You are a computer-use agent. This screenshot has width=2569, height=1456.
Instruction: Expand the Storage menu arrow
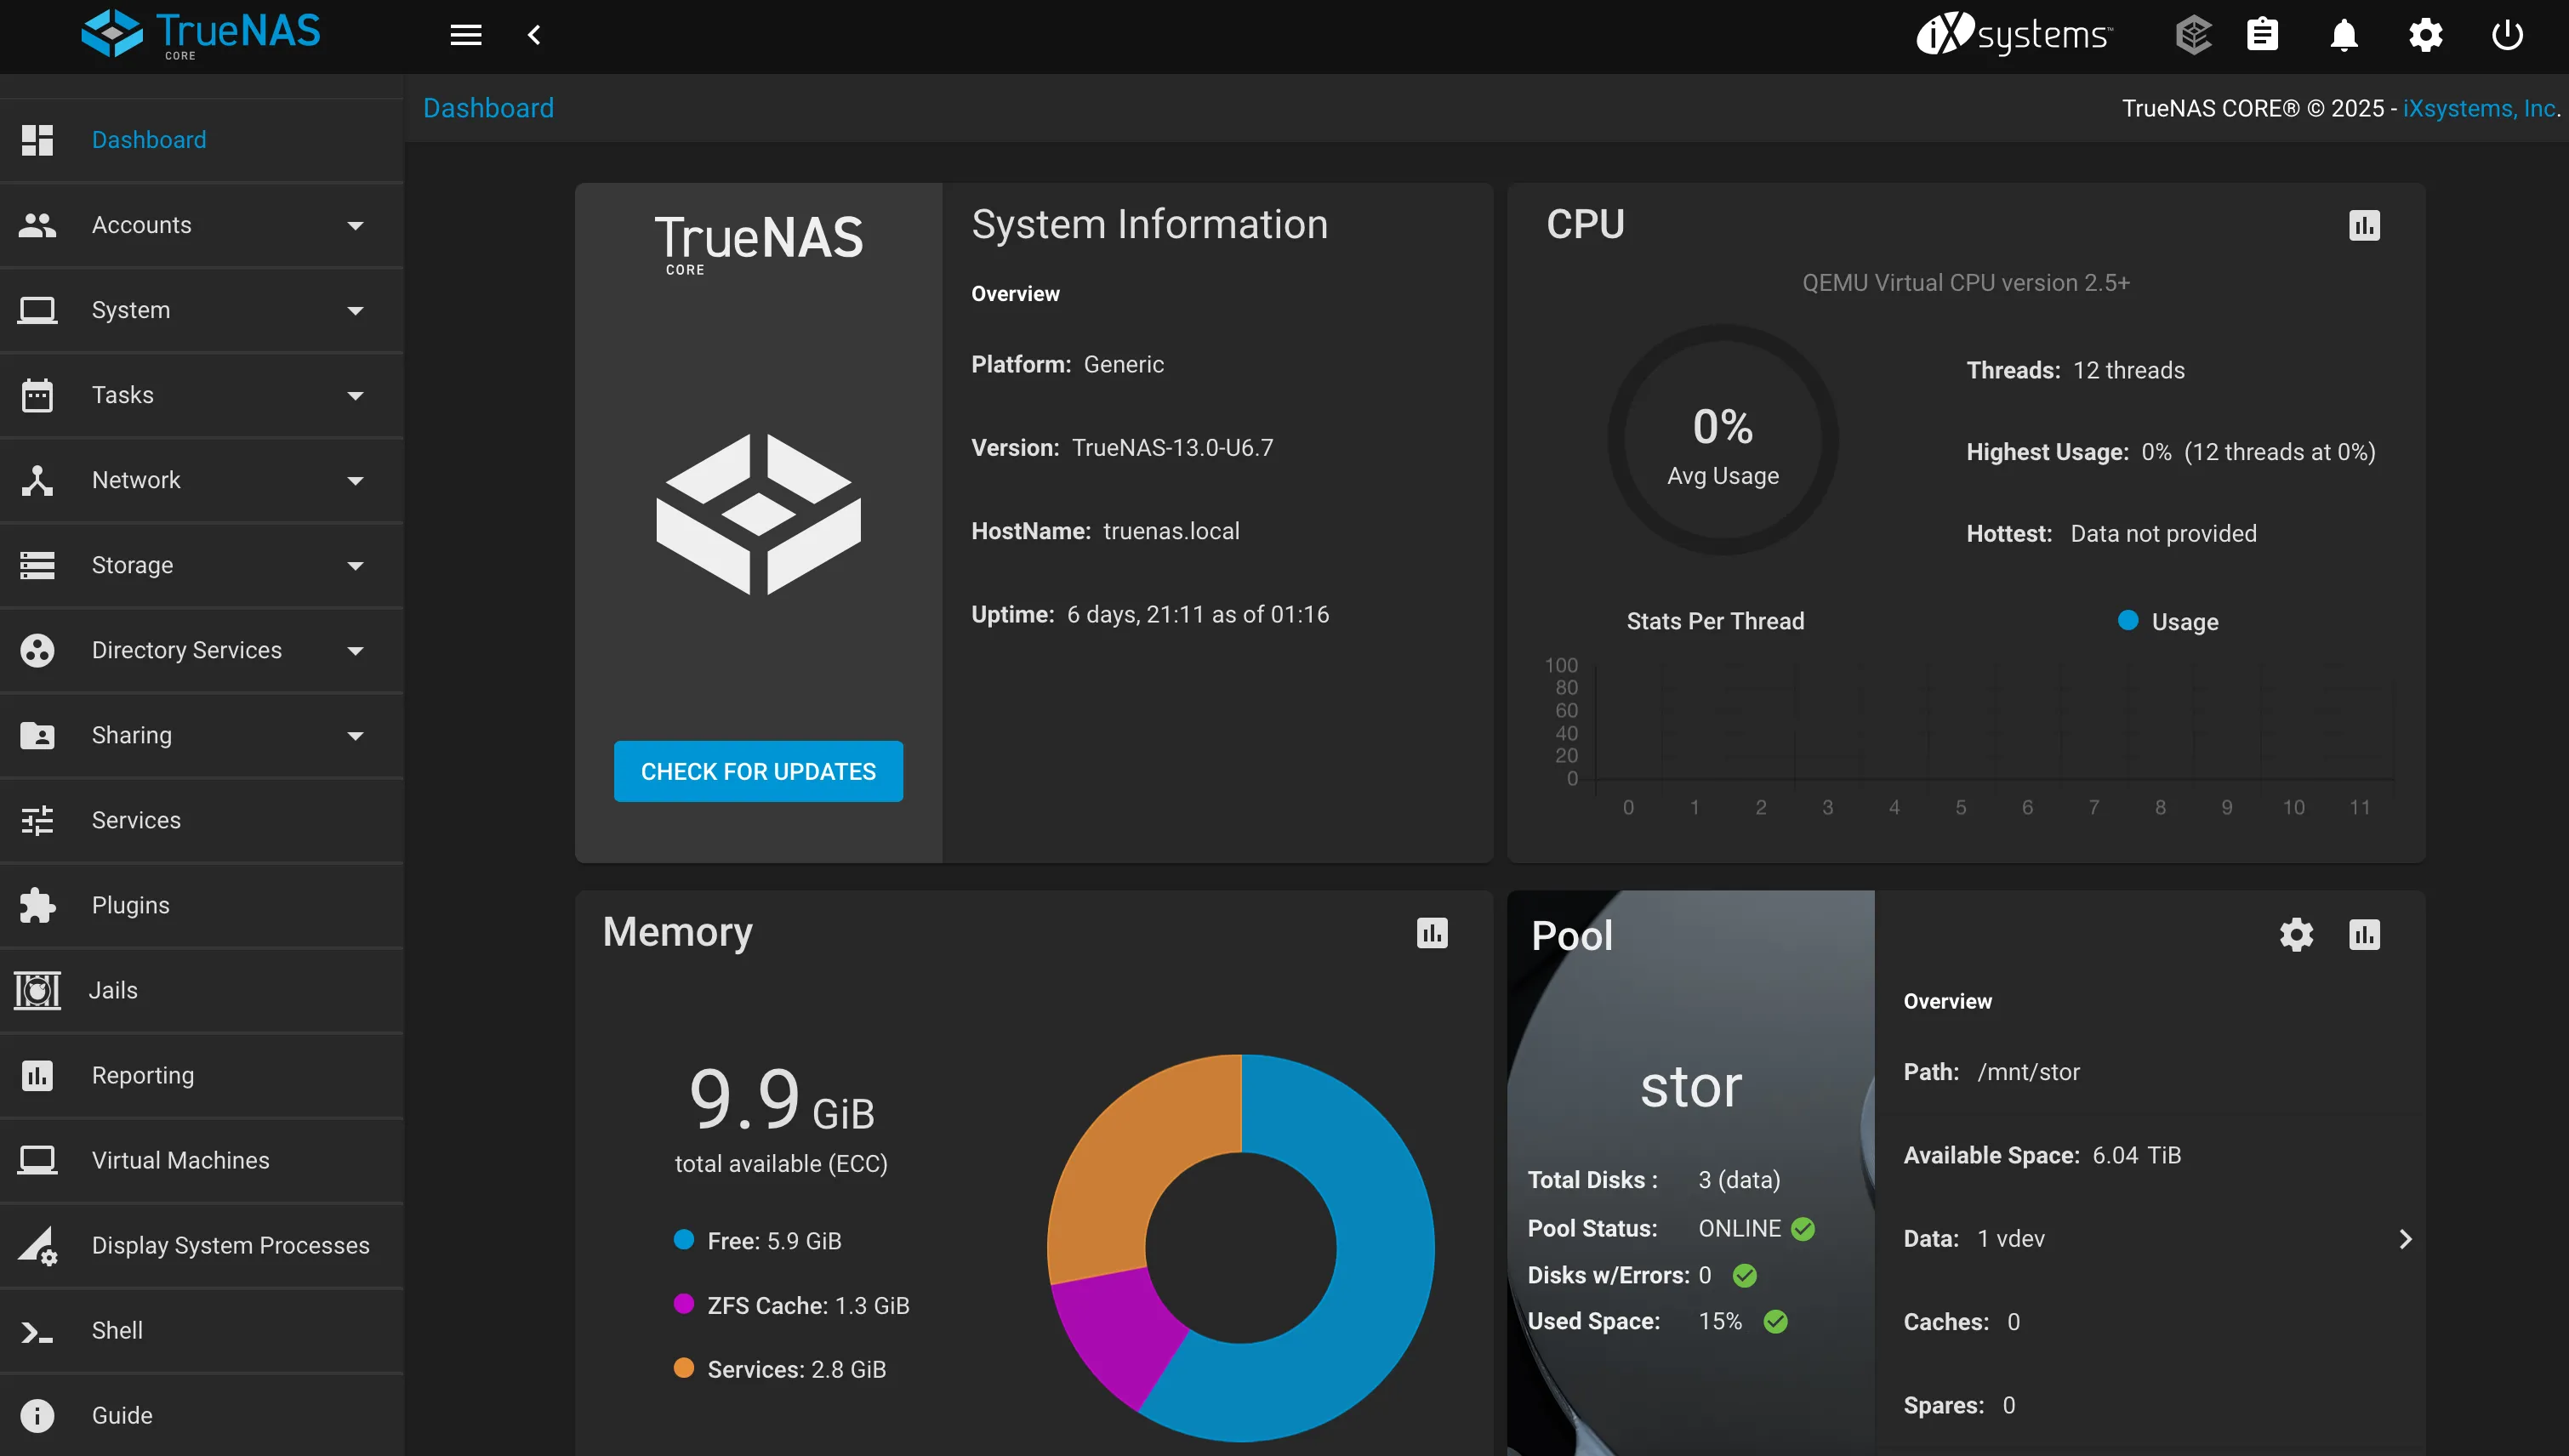pos(355,566)
